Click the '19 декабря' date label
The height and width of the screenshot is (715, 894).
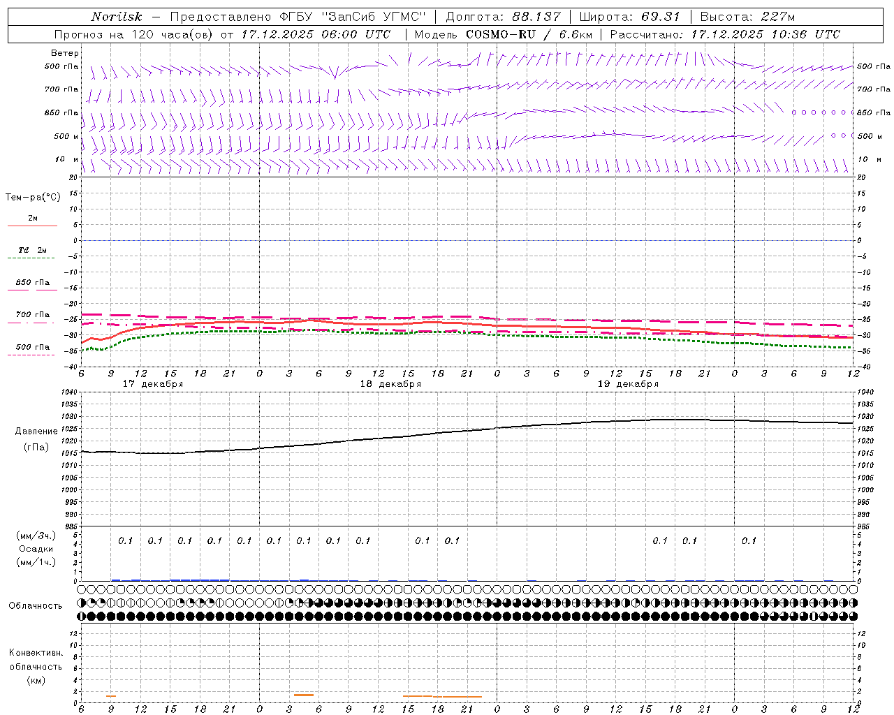628,384
